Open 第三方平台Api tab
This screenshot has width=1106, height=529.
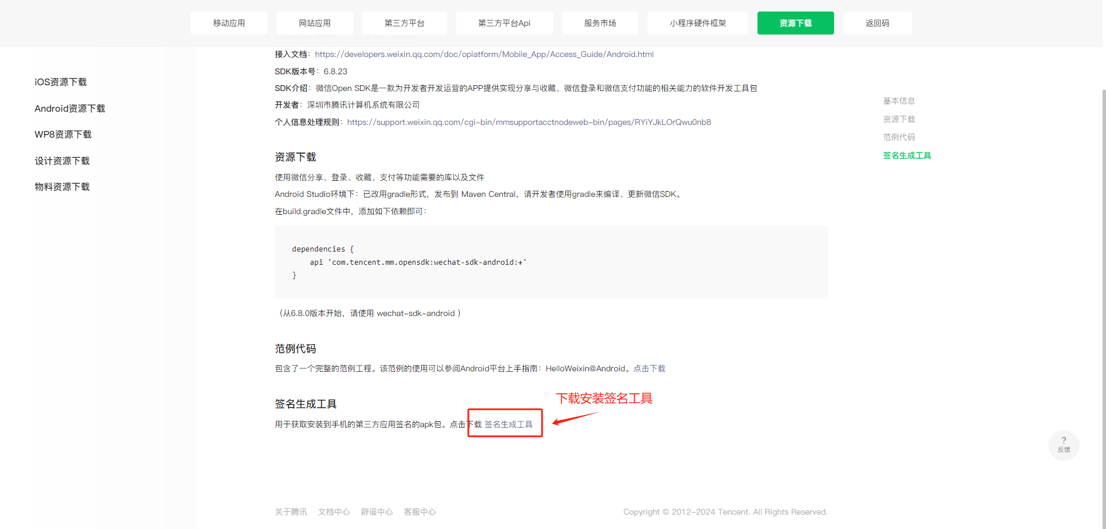[504, 23]
